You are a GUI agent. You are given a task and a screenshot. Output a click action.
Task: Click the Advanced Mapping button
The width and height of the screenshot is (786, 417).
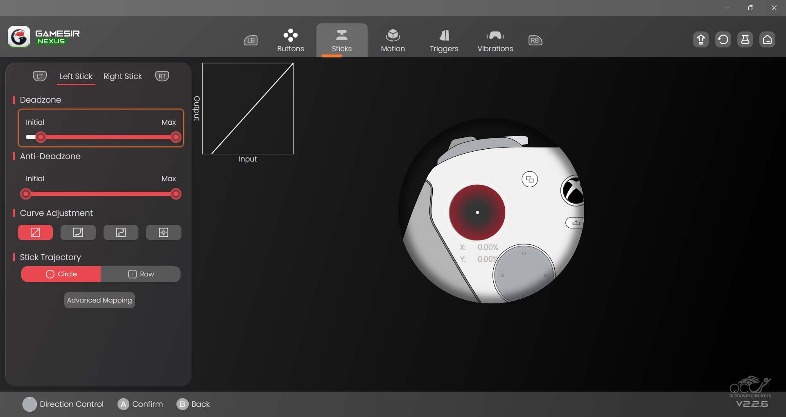pos(99,300)
